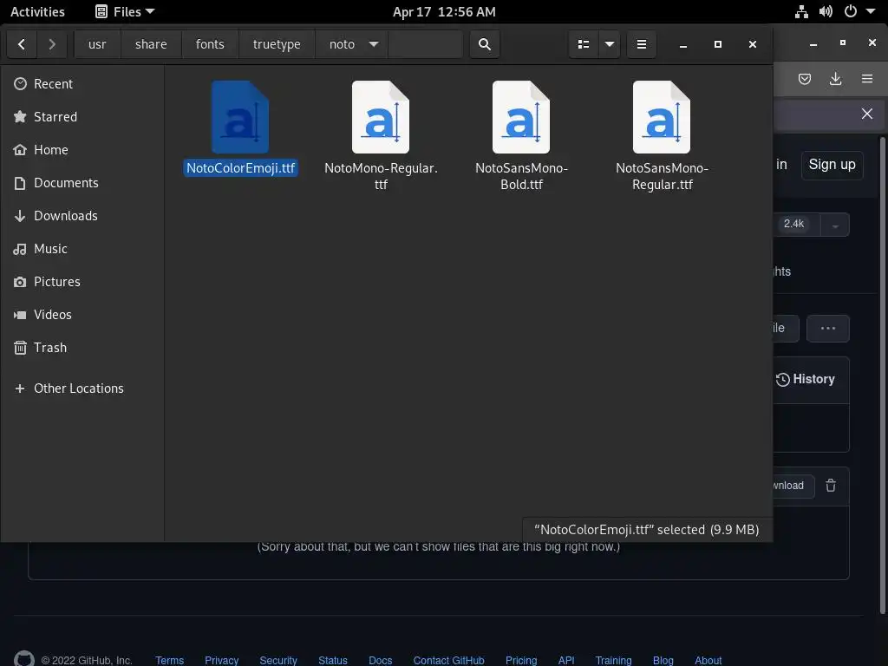Screen dimensions: 888x666
Task: Open Documents in sidebar
Action: pos(82,182)
